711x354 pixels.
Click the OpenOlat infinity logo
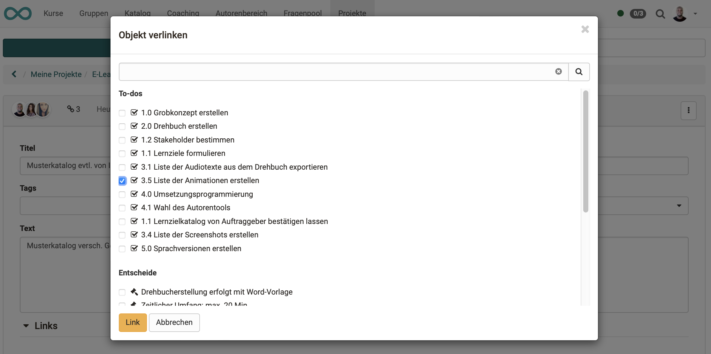pos(18,13)
